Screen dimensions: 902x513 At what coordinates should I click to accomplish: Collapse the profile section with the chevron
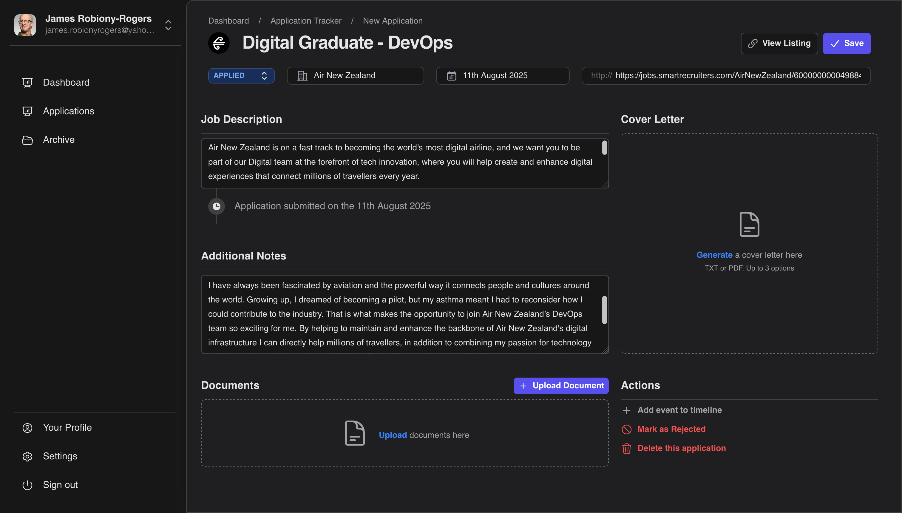(x=168, y=25)
